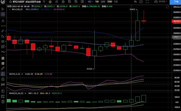
Task: Open chart settings gear icon
Action: 63,1
